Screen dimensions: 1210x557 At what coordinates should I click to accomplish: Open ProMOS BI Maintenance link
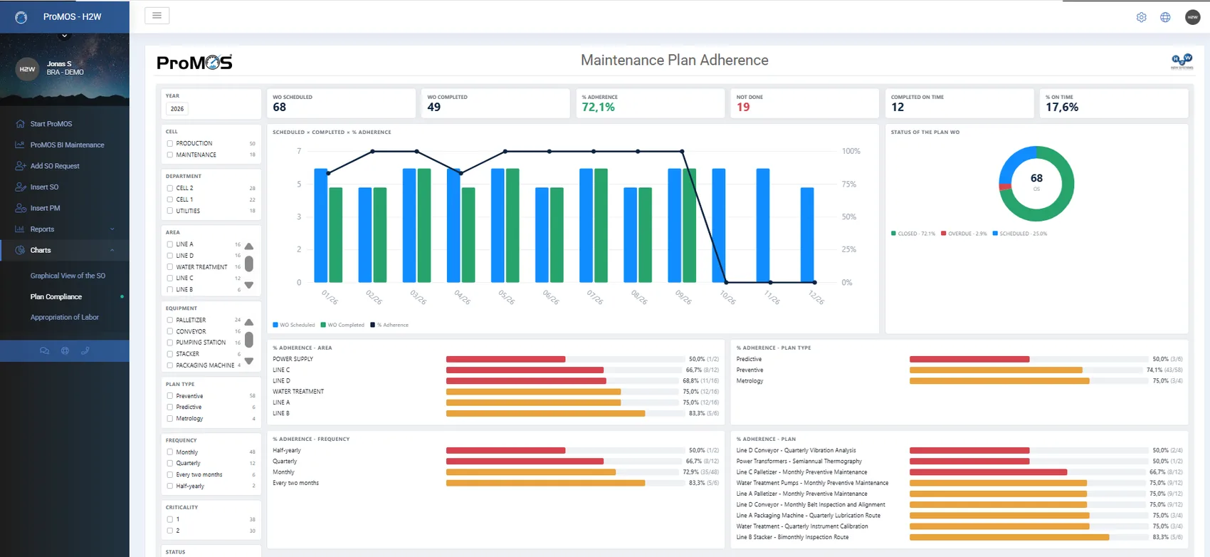coord(67,145)
